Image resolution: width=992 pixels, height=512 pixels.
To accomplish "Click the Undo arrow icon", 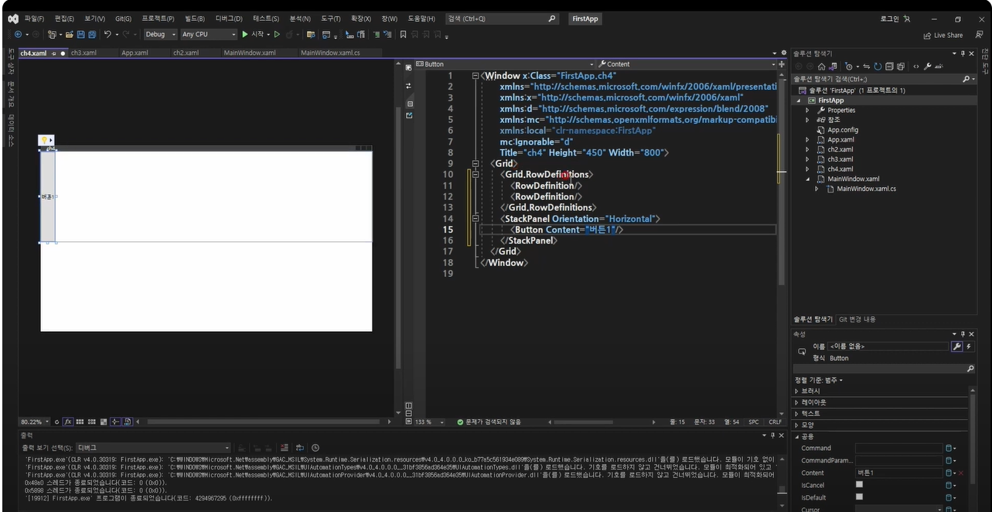I will [107, 34].
